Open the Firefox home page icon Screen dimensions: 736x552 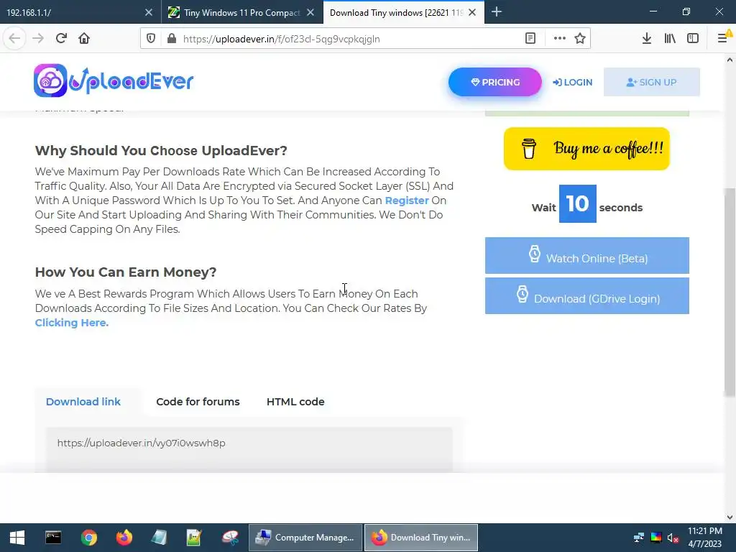tap(84, 39)
